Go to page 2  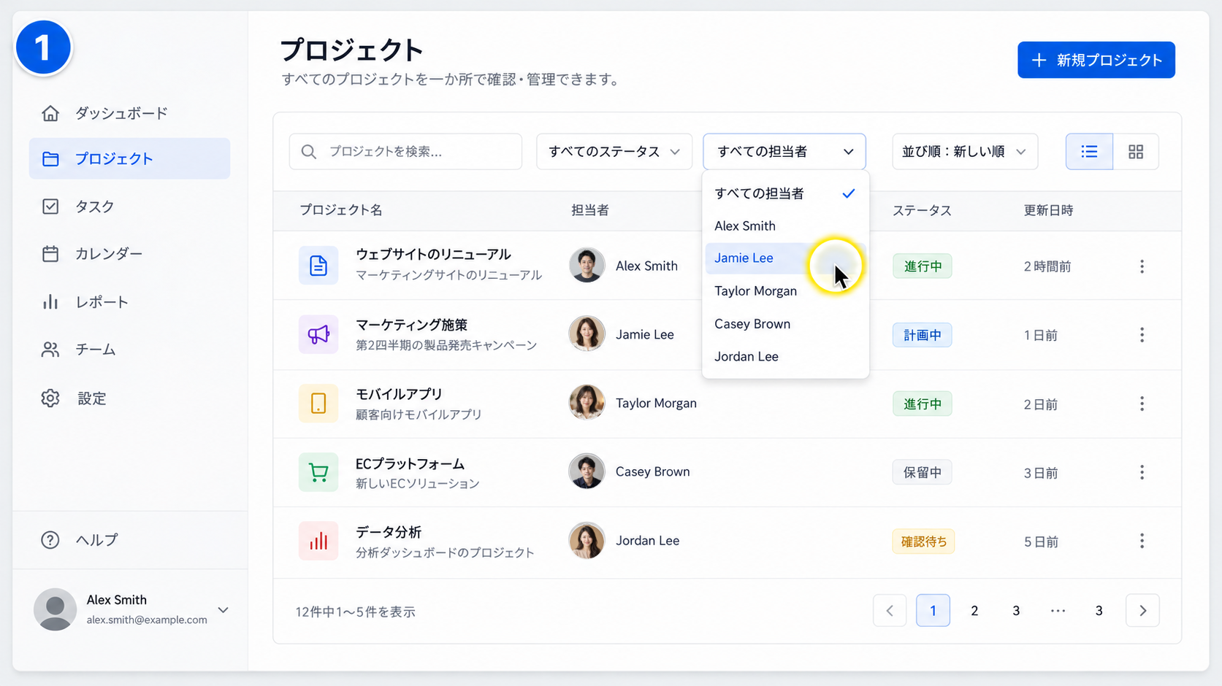[974, 611]
